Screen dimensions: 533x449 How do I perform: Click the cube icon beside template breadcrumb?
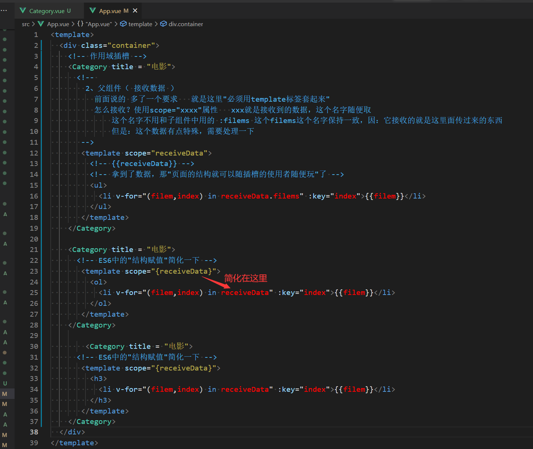click(123, 24)
